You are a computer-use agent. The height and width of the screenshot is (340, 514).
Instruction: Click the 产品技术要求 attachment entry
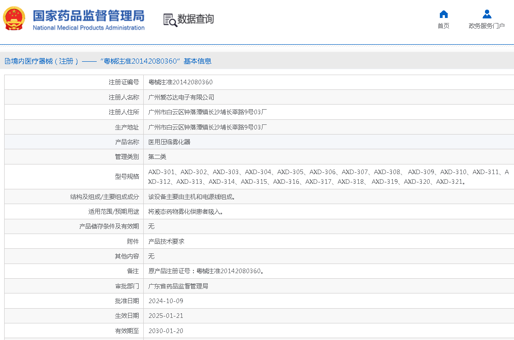point(166,241)
